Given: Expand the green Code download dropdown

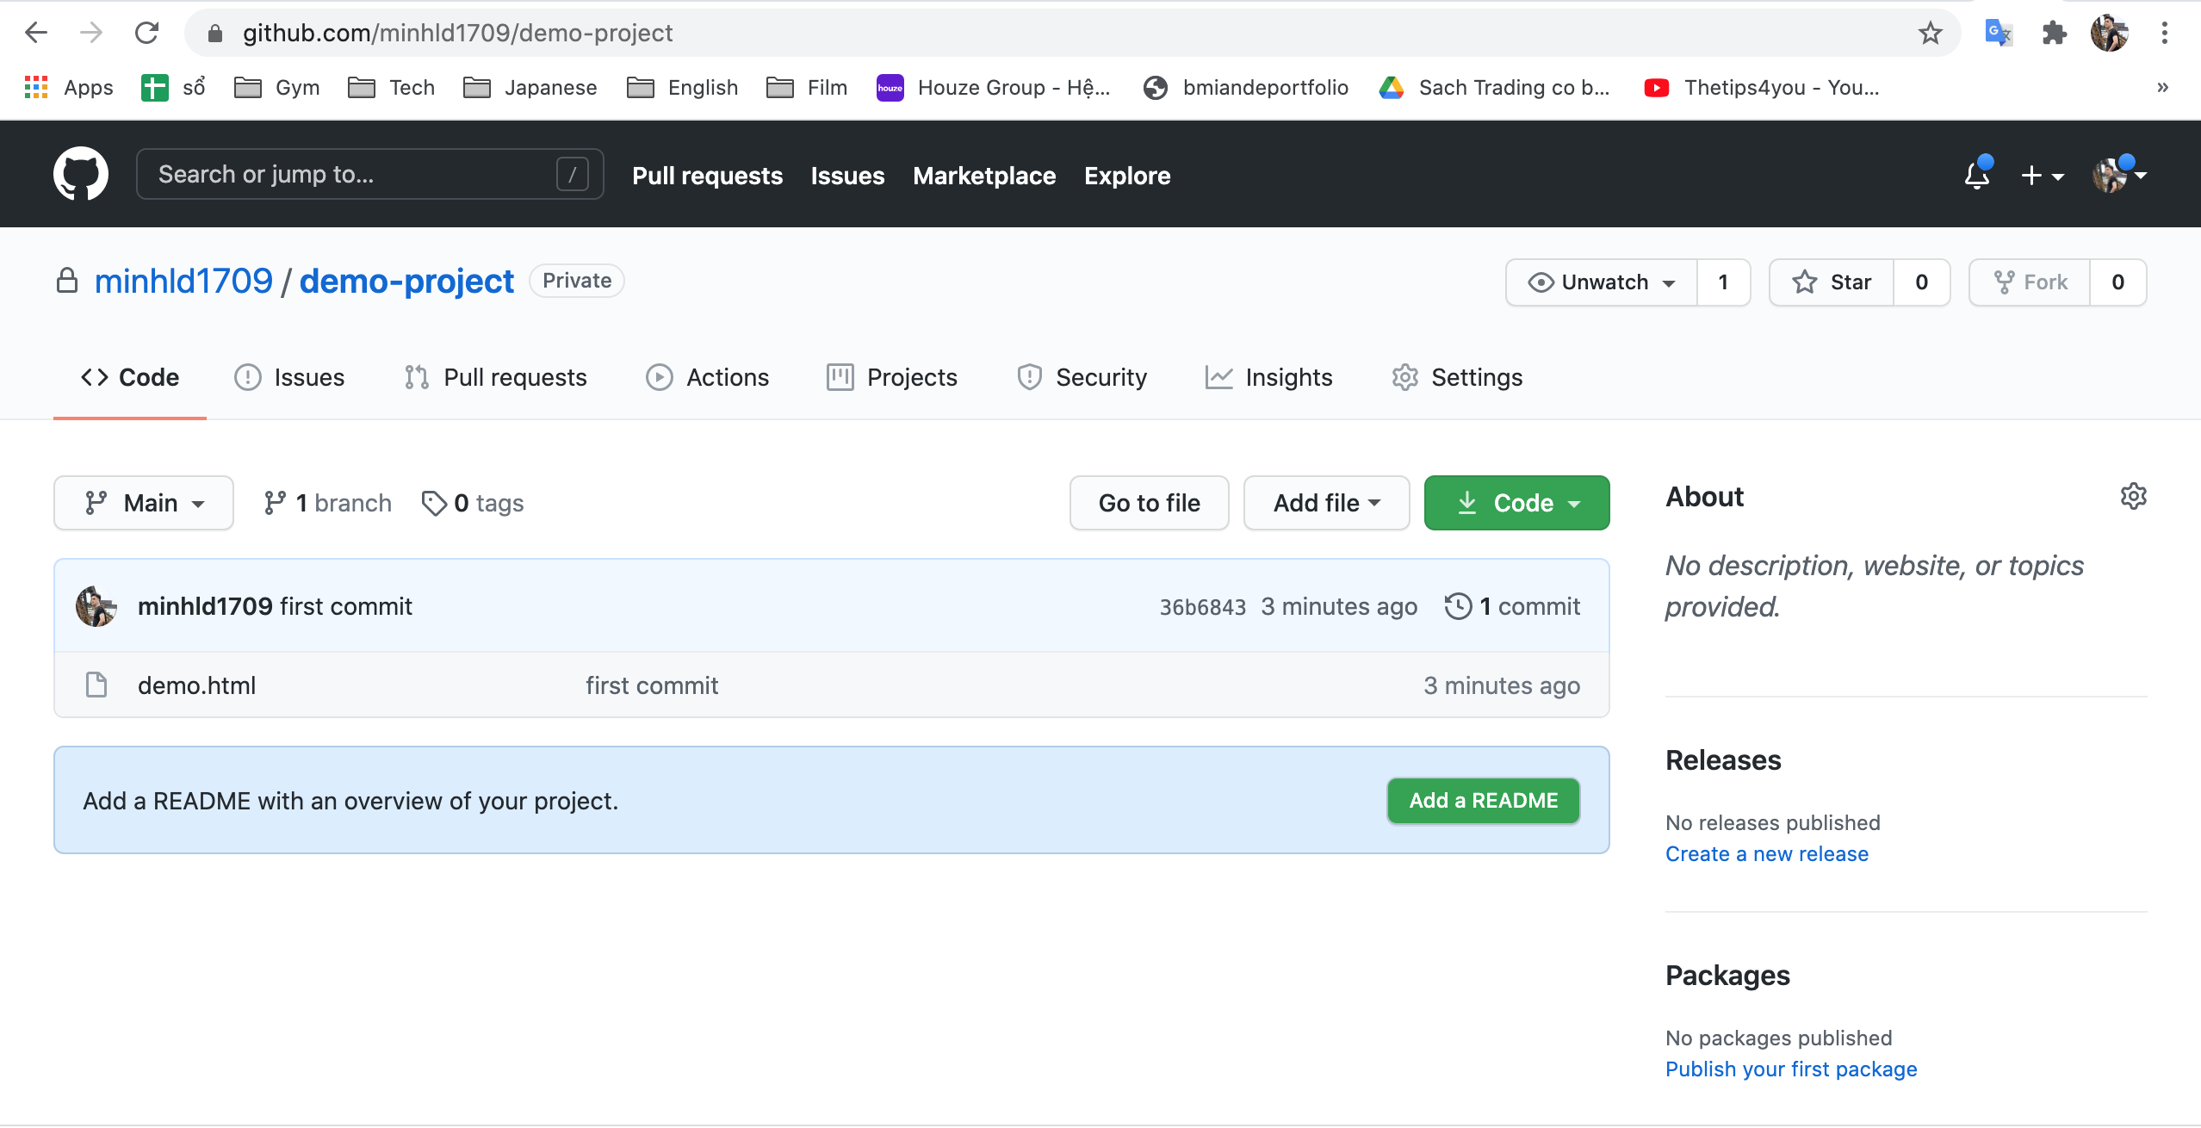Looking at the screenshot, I should [1516, 503].
